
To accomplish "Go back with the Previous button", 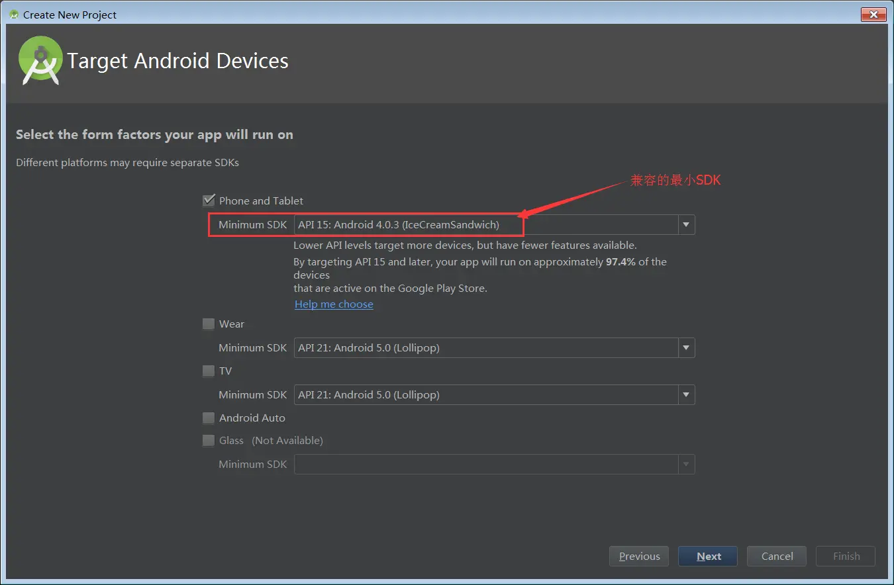I will click(x=639, y=556).
